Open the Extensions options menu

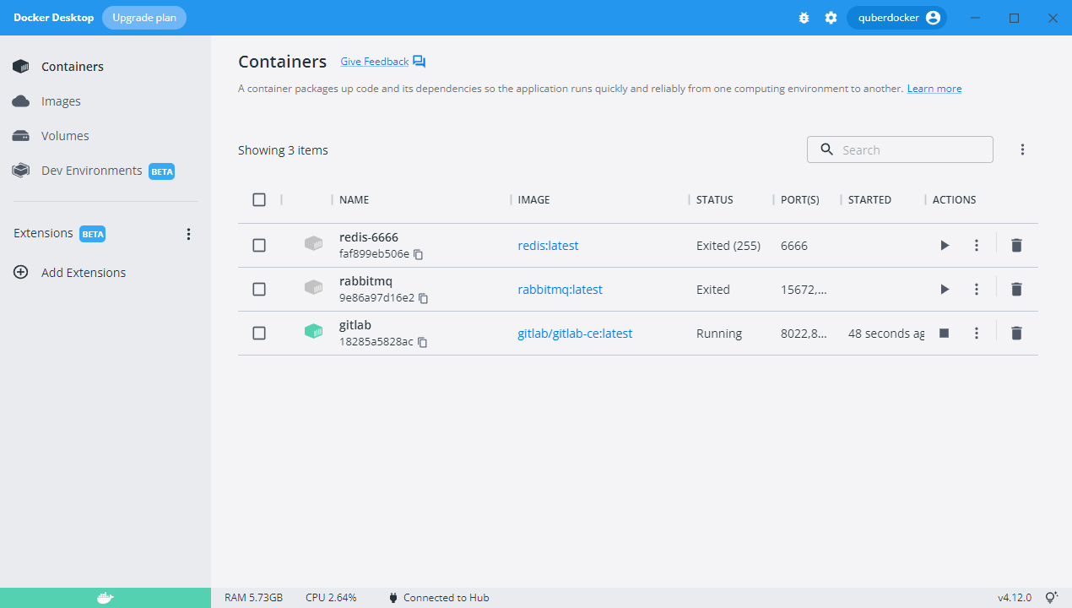click(189, 234)
